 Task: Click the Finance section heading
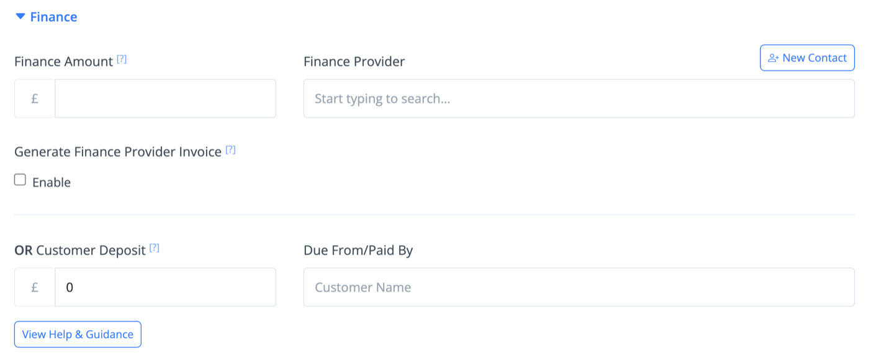pos(53,17)
